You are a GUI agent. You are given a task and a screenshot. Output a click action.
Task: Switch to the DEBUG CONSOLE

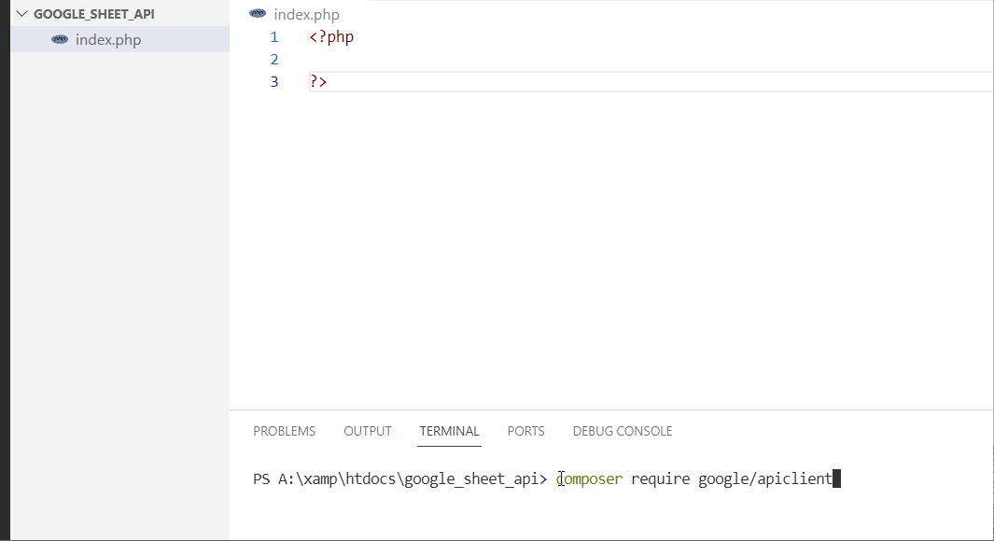622,431
